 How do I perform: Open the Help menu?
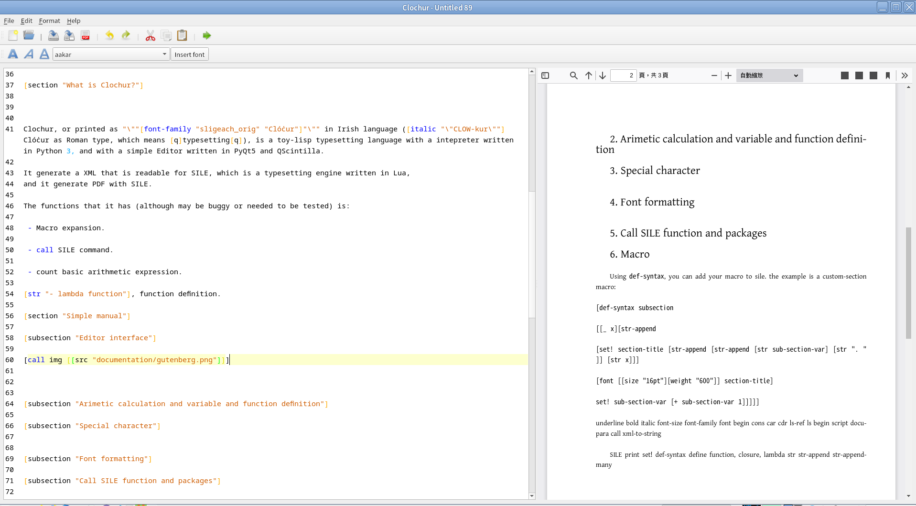[x=74, y=21]
